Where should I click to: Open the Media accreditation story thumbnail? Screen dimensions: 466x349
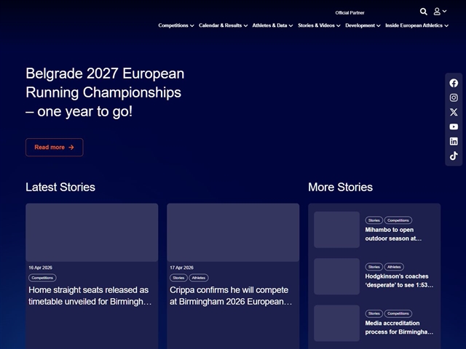coord(336,323)
